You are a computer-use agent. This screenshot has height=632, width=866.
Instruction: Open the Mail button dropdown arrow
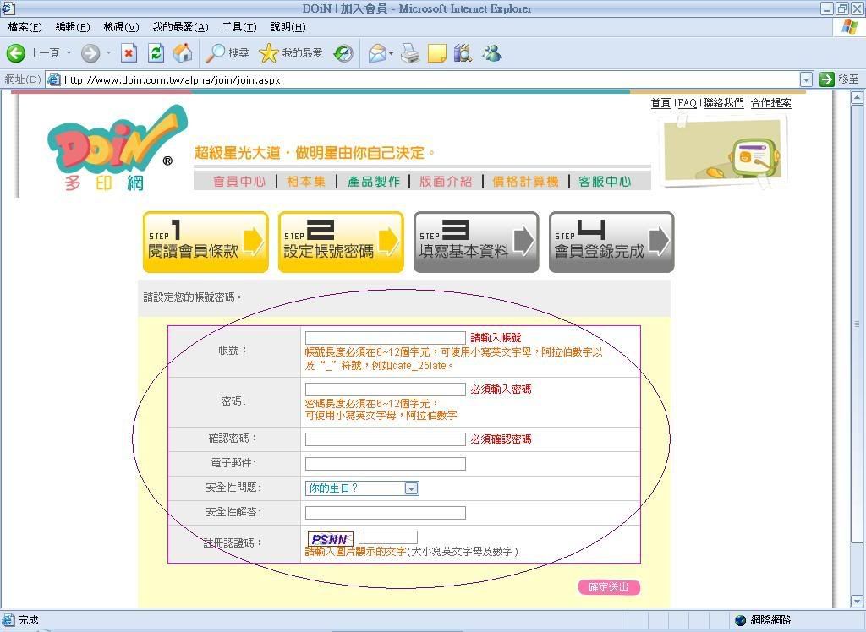391,53
